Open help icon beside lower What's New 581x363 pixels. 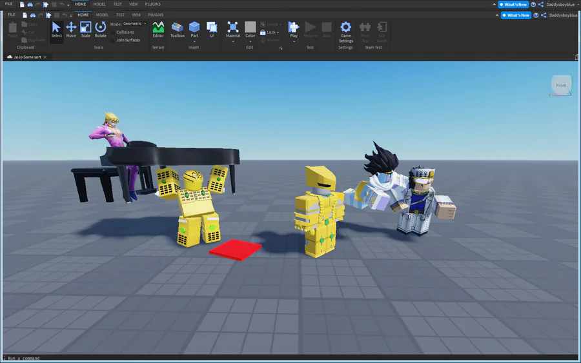536,15
